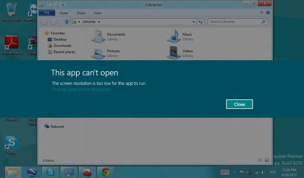This screenshot has height=178, width=304.
Task: Open Customize Quick Access Toolbar dropdown
Action: (x=63, y=5)
